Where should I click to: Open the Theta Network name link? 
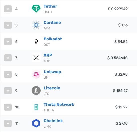click(59, 104)
